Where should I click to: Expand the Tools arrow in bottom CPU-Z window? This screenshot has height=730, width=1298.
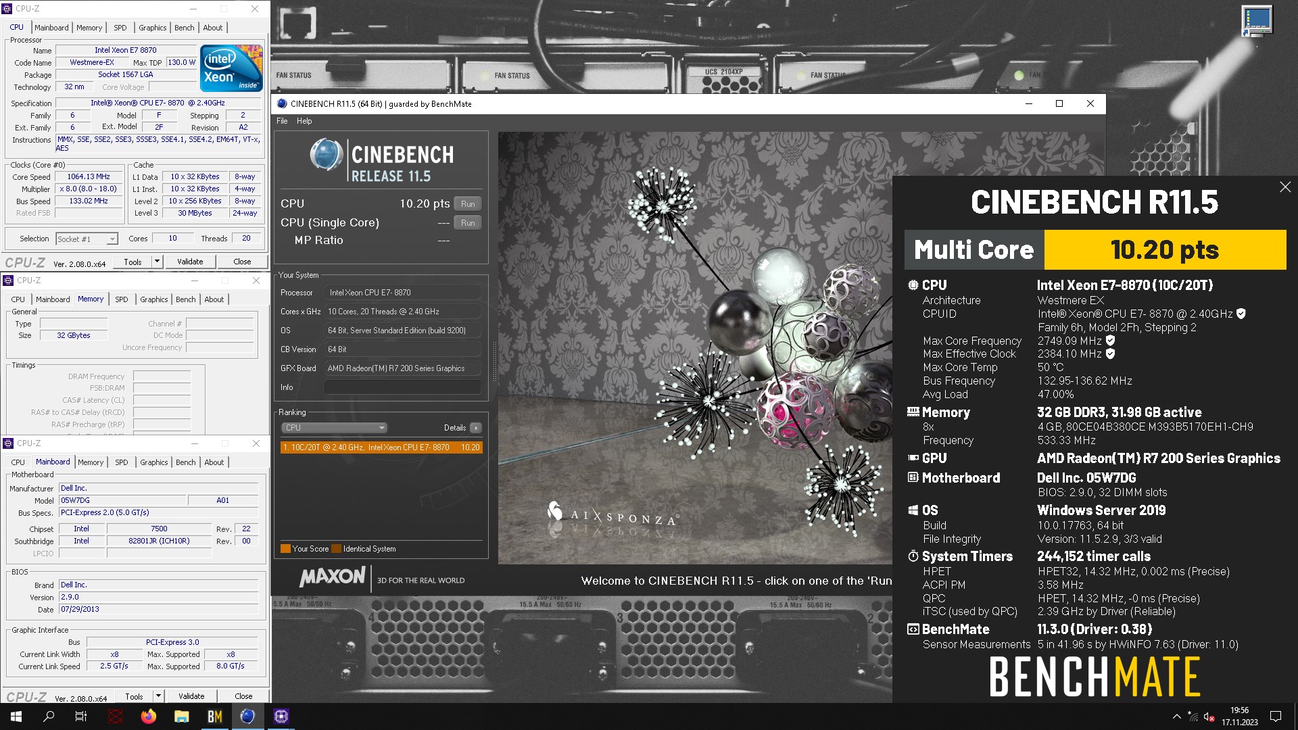[158, 696]
